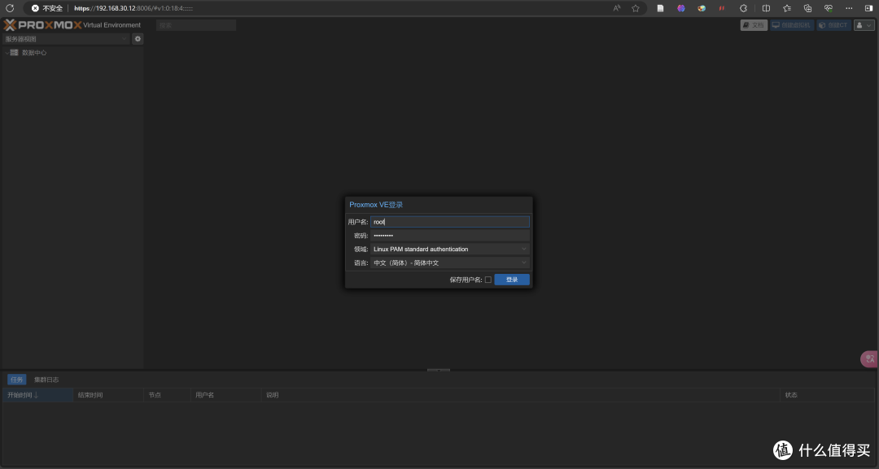Open tree settings gear icon
The width and height of the screenshot is (879, 469).
click(138, 39)
